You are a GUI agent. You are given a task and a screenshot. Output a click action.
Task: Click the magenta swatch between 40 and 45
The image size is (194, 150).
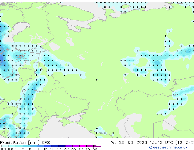tap(83, 146)
